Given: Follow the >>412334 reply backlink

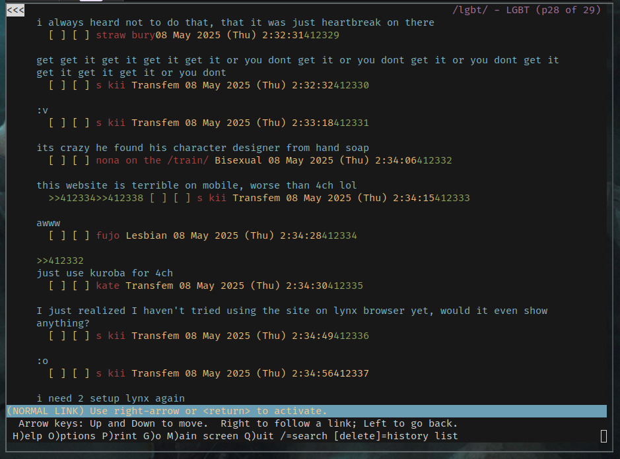Looking at the screenshot, I should 72,198.
